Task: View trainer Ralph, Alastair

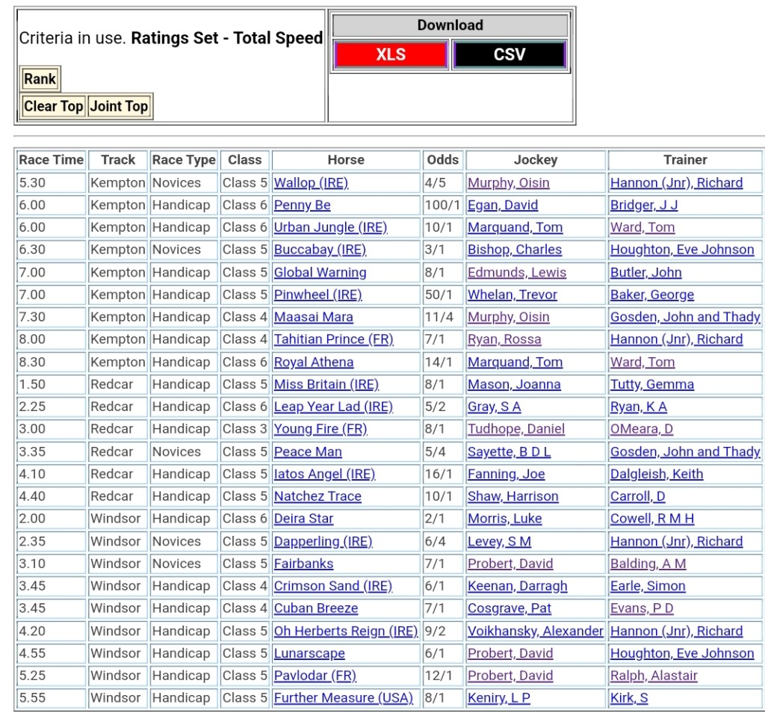Action: point(653,676)
